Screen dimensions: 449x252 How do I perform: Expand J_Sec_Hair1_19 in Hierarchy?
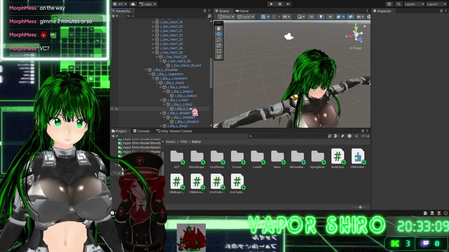[x=153, y=22]
